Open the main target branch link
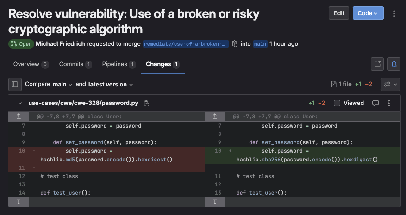406x215 pixels. point(260,44)
